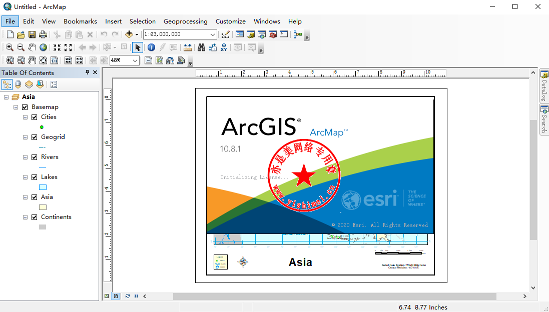Open the map scale dropdown

(213, 34)
